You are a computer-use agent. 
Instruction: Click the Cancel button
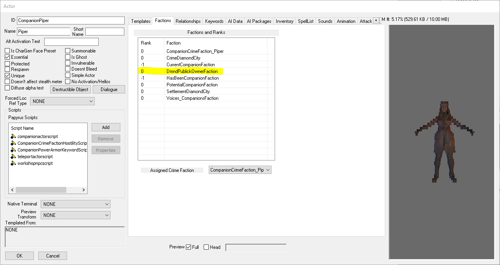pyautogui.click(x=52, y=256)
